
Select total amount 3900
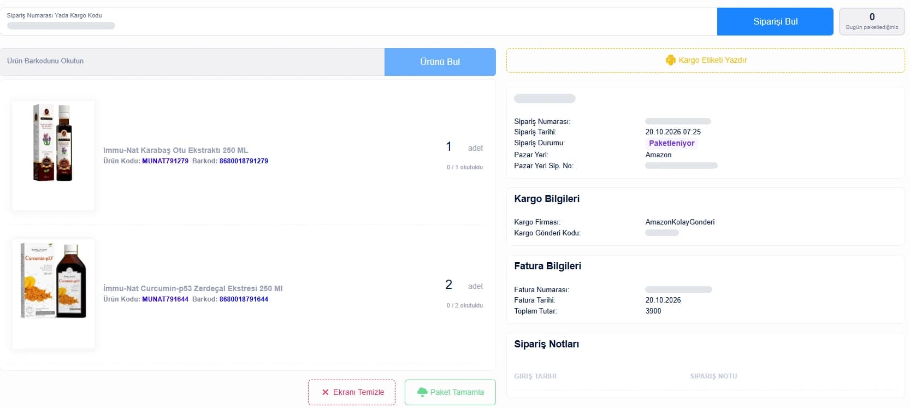click(x=653, y=311)
